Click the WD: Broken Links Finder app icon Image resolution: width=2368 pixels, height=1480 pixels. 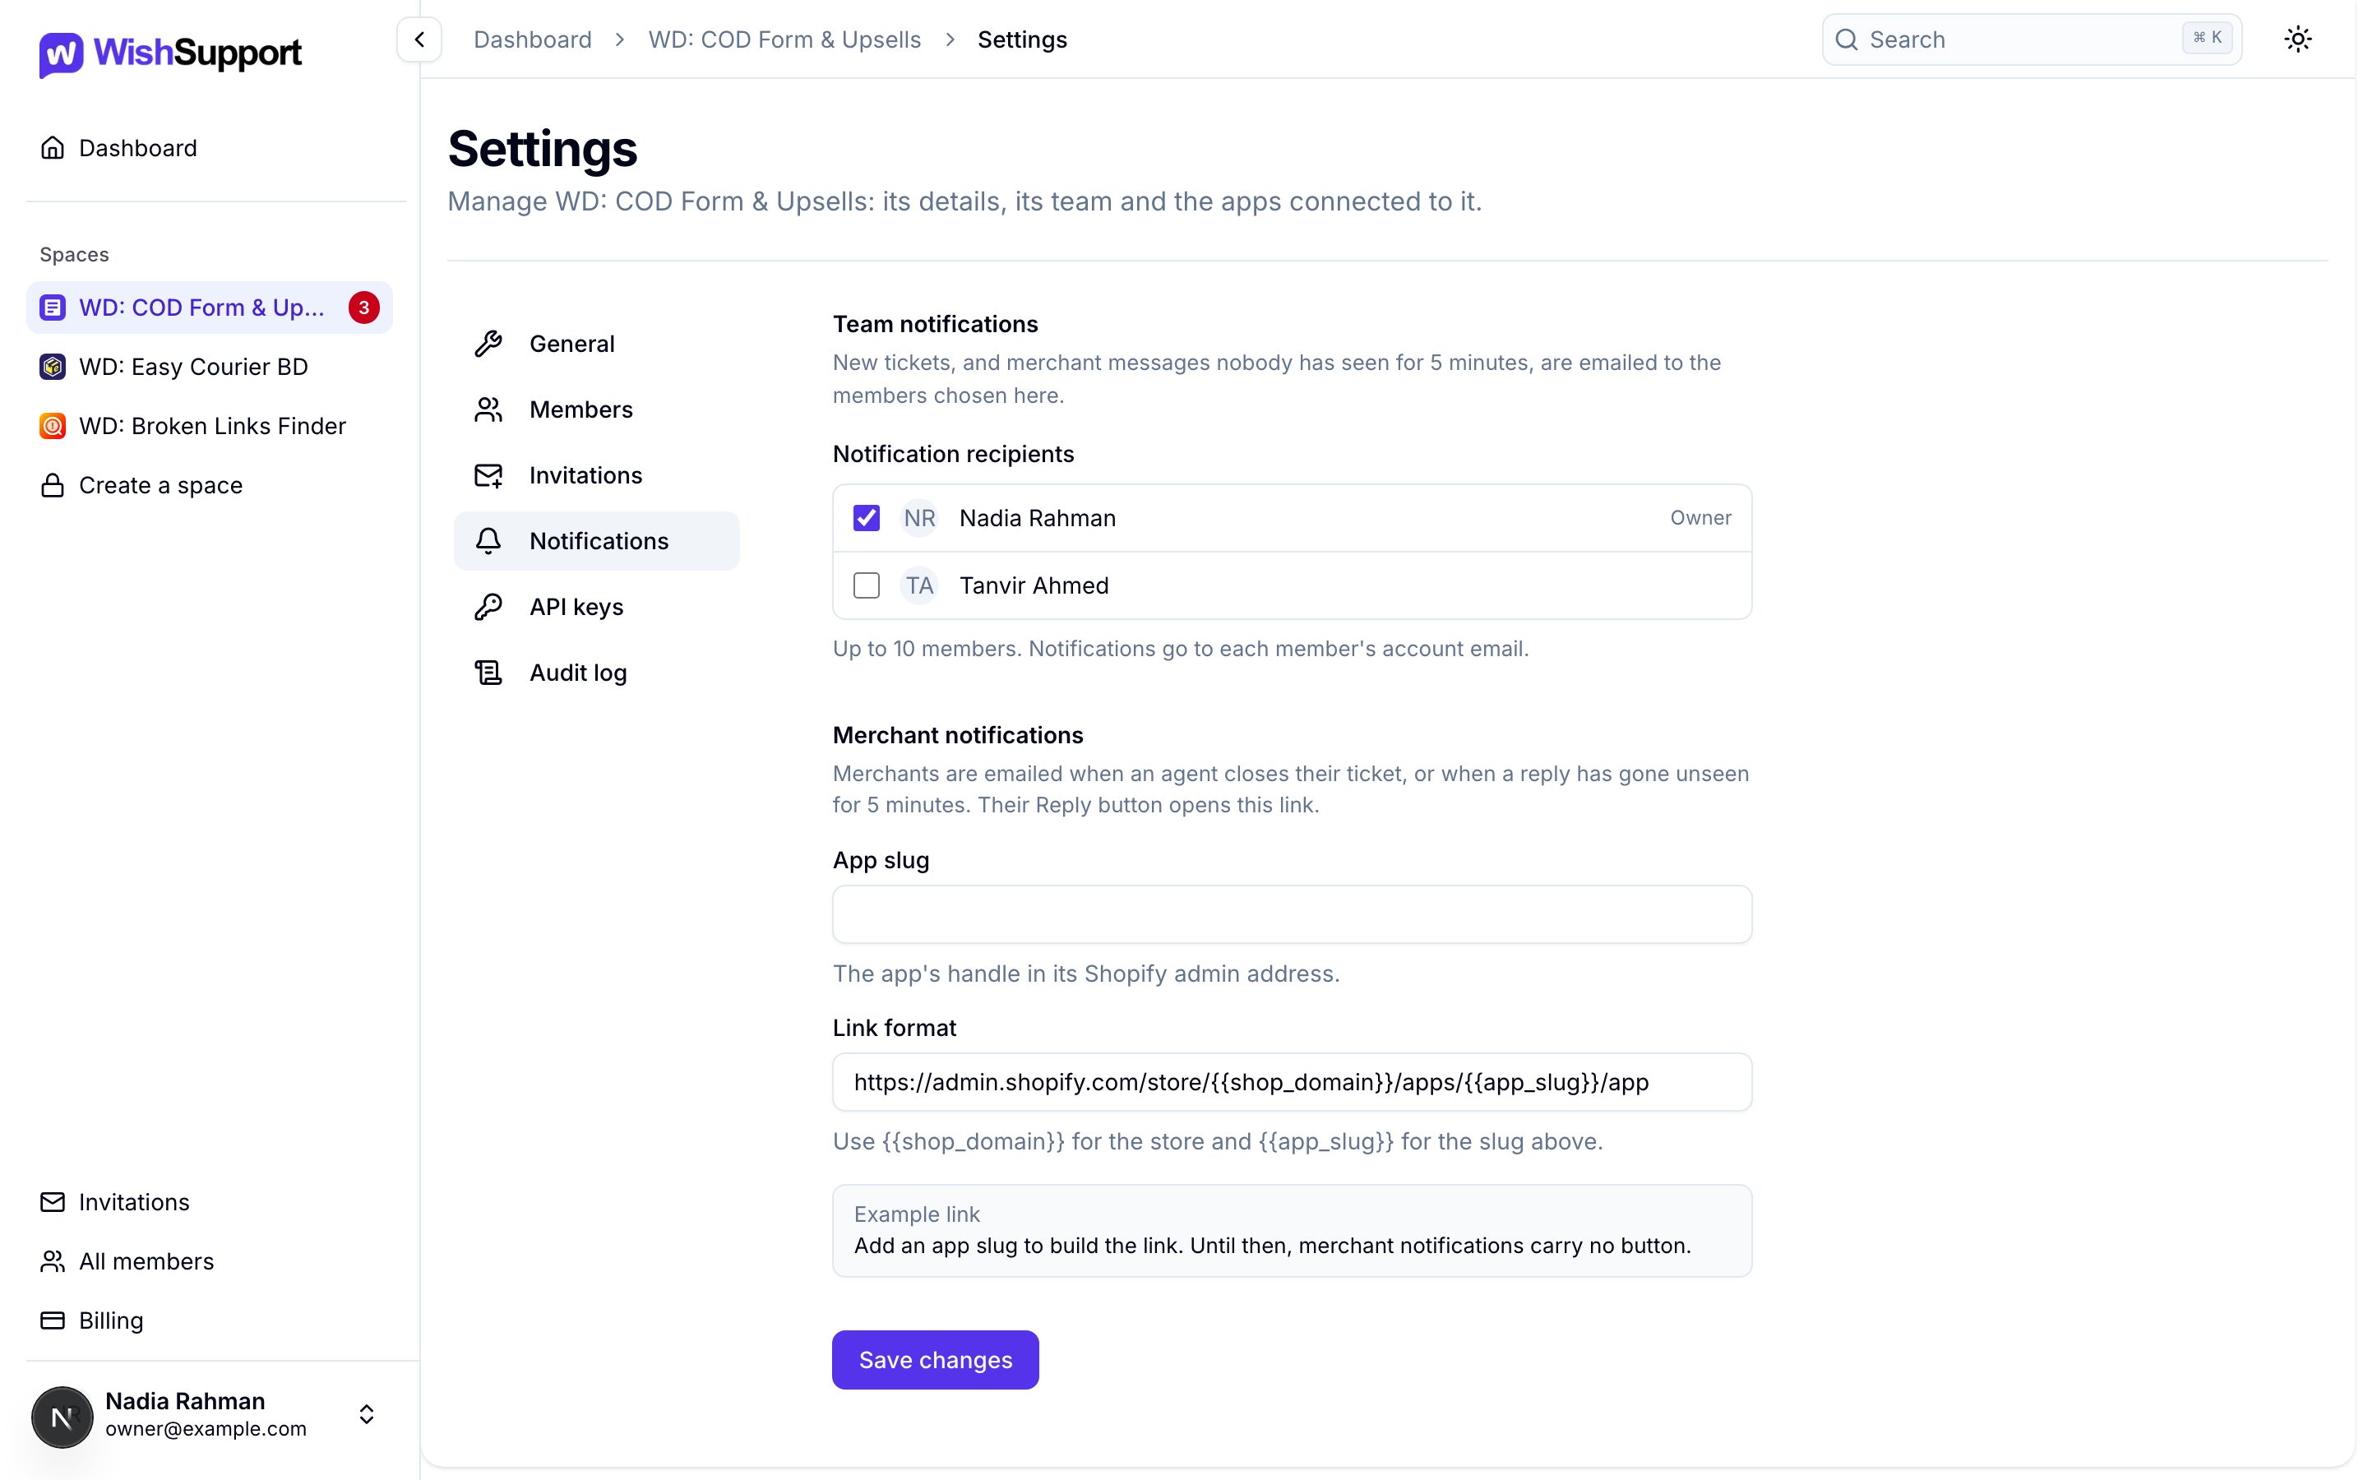[53, 426]
